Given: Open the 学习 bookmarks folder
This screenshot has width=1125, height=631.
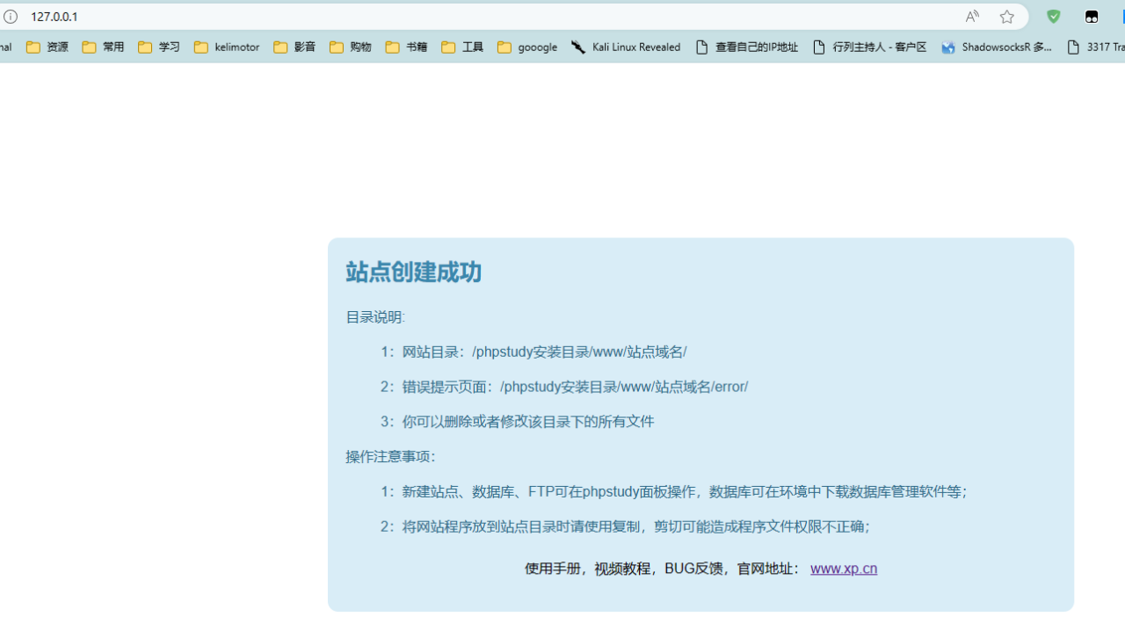Looking at the screenshot, I should tap(158, 47).
